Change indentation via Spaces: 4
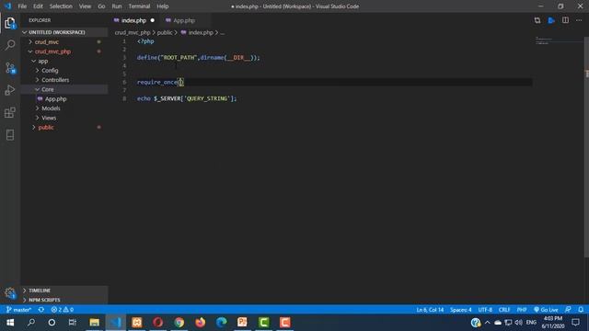Screen dimensions: 589x331 pos(460,310)
